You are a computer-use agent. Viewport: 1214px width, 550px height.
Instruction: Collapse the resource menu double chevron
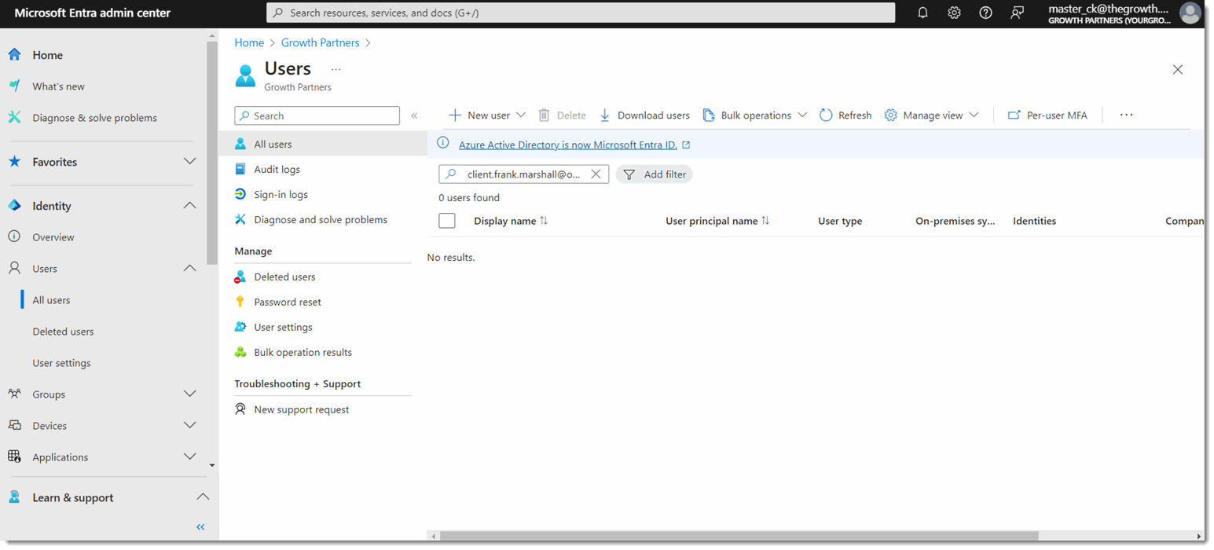click(x=414, y=116)
